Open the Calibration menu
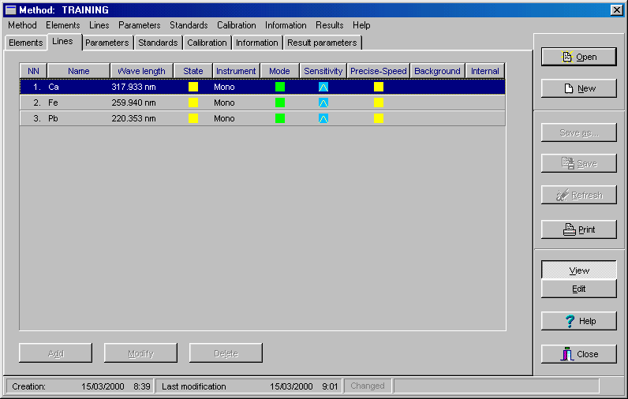The image size is (628, 399). [237, 25]
